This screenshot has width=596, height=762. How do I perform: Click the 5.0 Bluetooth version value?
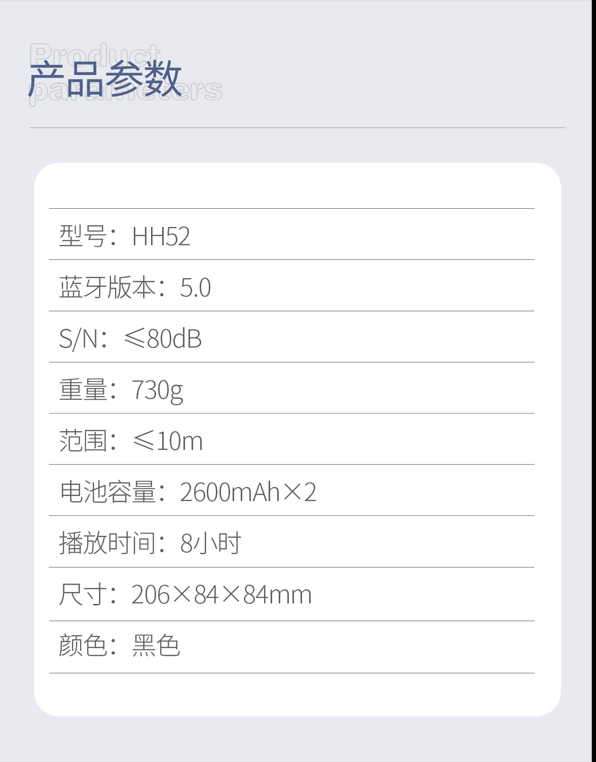click(x=196, y=288)
